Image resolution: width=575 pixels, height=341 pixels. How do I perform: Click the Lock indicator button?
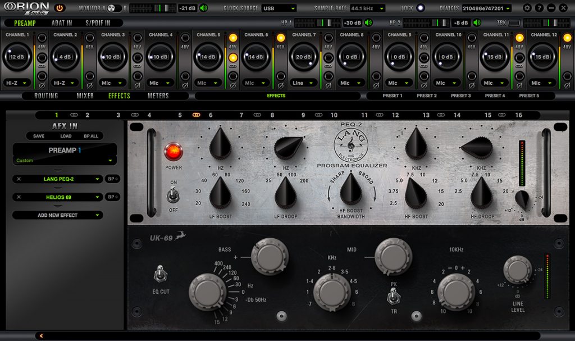click(420, 8)
